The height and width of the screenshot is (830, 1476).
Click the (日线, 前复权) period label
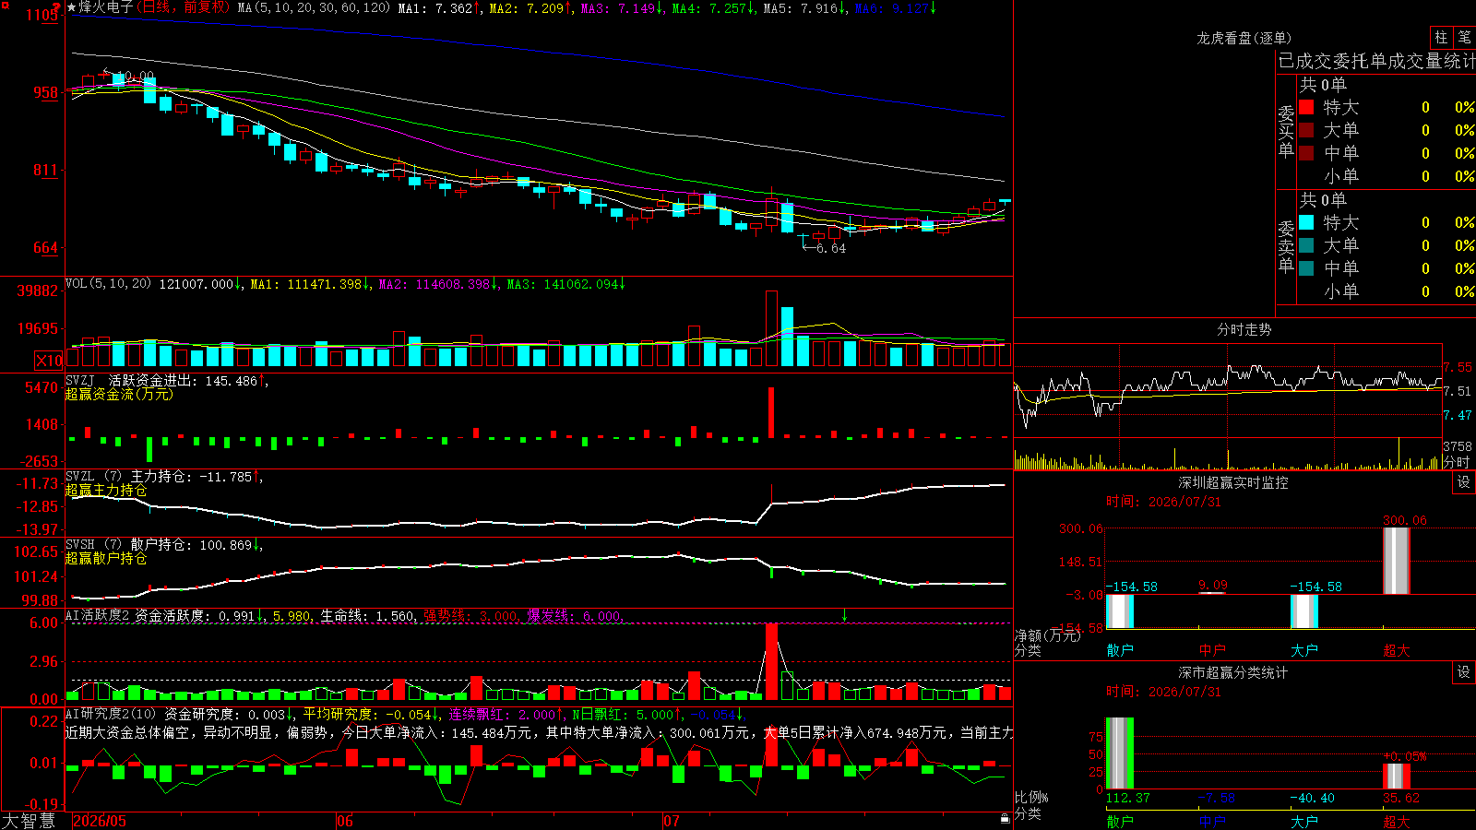click(184, 7)
